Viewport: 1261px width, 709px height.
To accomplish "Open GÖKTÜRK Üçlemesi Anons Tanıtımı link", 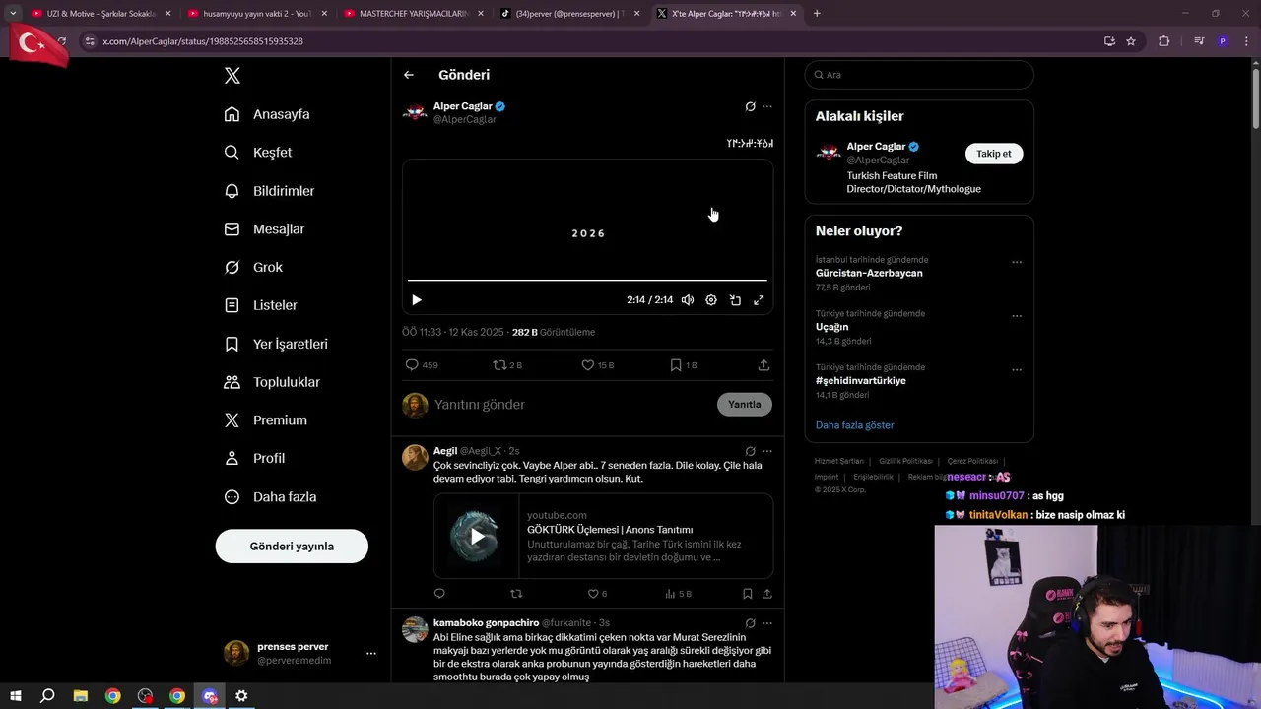I will 610,530.
